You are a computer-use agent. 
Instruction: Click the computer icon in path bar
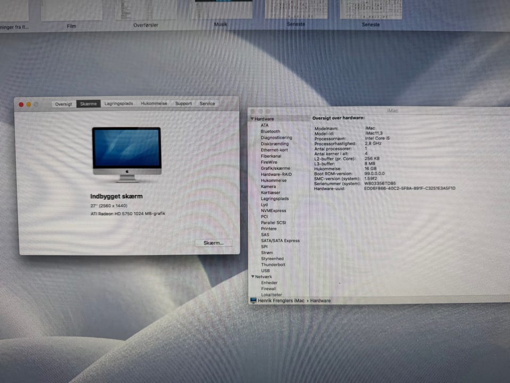(253, 300)
